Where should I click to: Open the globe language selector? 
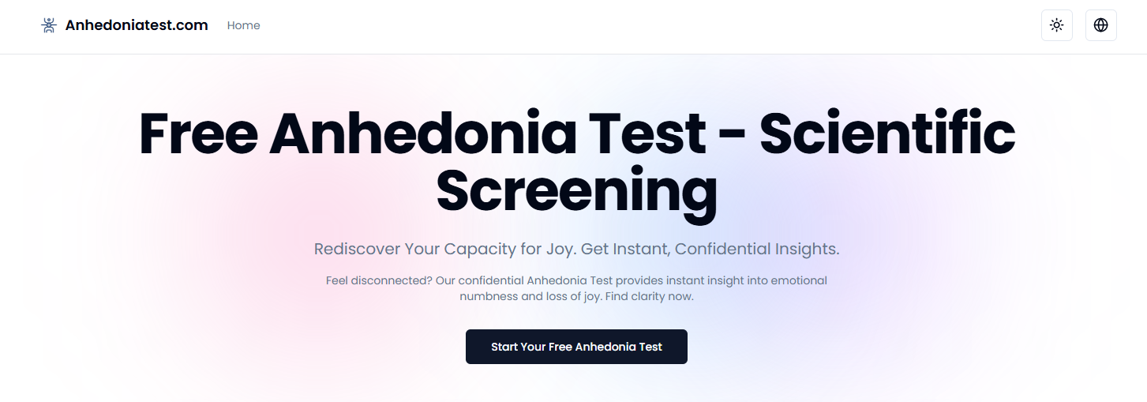pos(1100,25)
